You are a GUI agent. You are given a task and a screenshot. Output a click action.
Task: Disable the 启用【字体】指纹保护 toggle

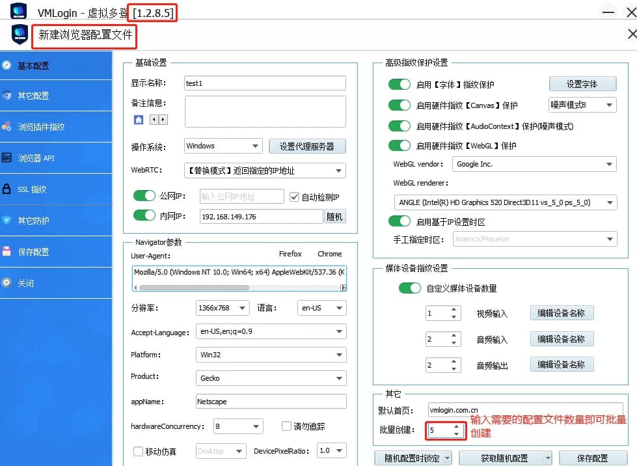pos(399,85)
